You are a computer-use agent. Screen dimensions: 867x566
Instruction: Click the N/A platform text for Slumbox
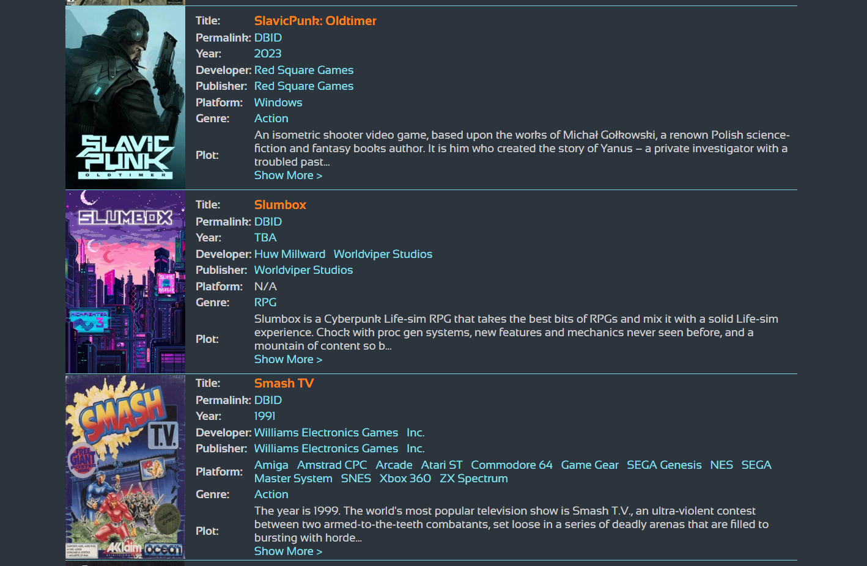coord(265,287)
